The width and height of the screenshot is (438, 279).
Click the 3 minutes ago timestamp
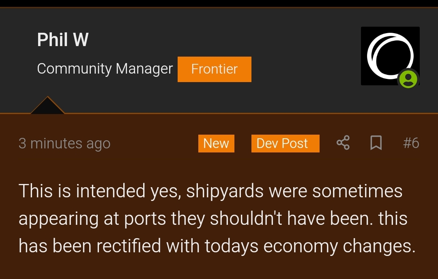tap(64, 144)
